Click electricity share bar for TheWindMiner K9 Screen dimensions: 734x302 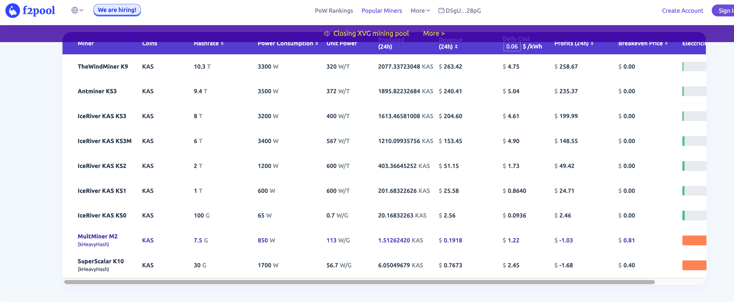[694, 66]
